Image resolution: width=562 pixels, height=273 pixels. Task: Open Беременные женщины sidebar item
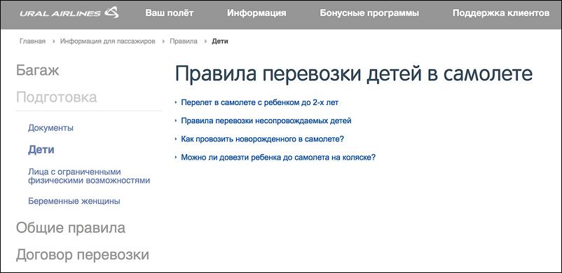point(74,202)
